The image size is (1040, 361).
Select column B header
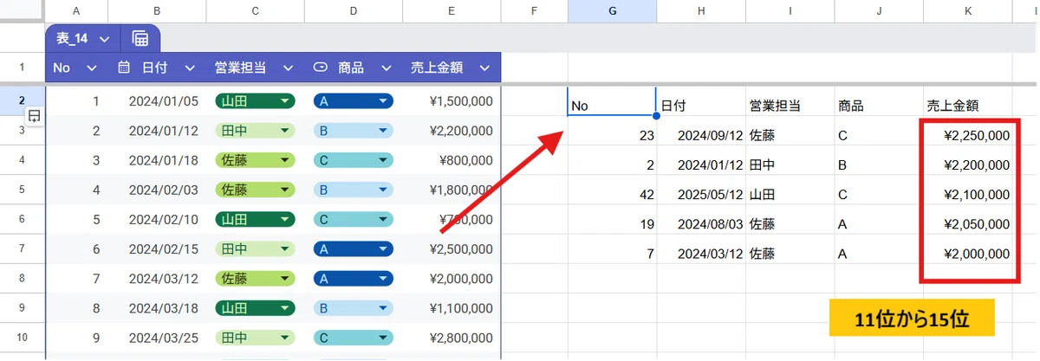(x=157, y=11)
